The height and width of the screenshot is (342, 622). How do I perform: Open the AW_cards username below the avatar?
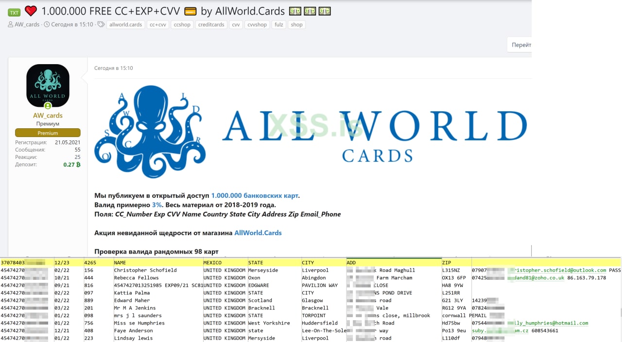tap(48, 116)
